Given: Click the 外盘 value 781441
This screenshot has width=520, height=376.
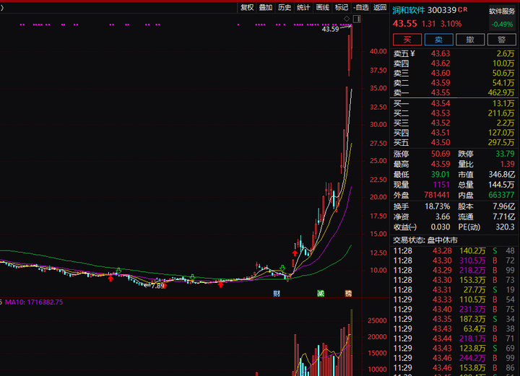Looking at the screenshot, I should click(x=437, y=195).
